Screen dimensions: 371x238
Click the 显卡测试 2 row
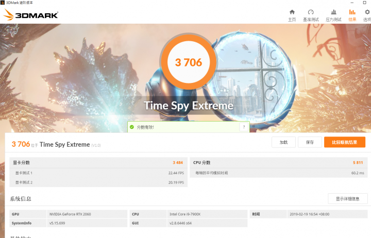click(x=98, y=182)
